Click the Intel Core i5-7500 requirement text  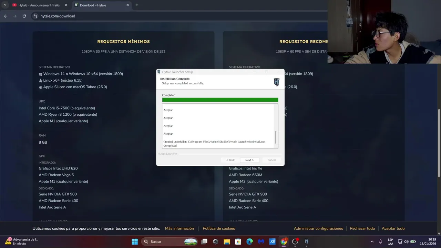tap(67, 108)
